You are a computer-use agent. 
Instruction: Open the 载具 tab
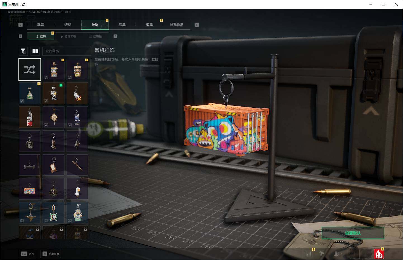tap(122, 25)
